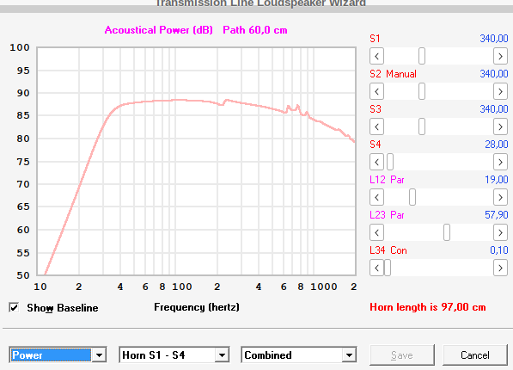Viewport: 513px width, 370px height.
Task: Click the L12 value 19,00
Action: [x=497, y=180]
